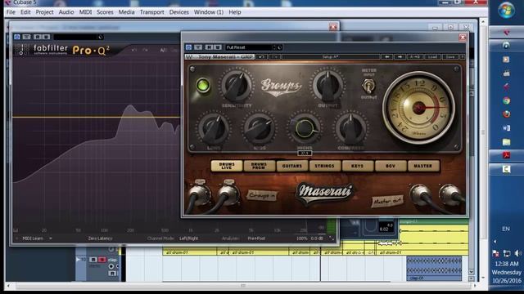Go to next preset arrow in Waves bar

click(x=400, y=56)
